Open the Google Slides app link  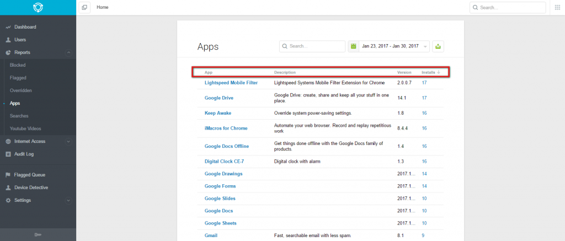pos(220,199)
